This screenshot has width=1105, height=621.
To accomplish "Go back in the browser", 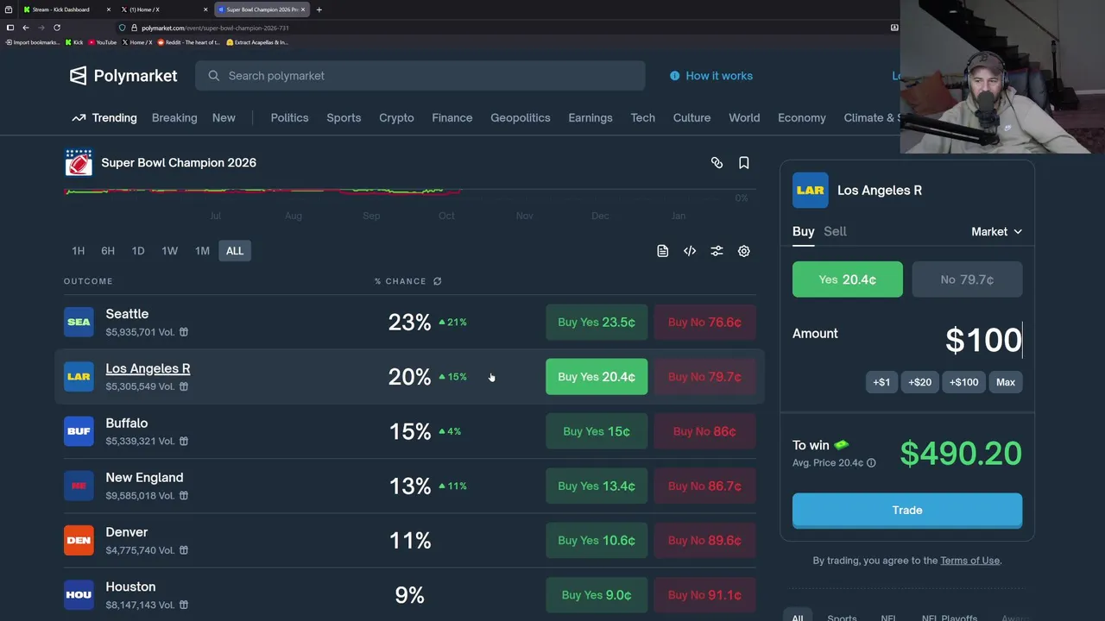I will pyautogui.click(x=26, y=28).
